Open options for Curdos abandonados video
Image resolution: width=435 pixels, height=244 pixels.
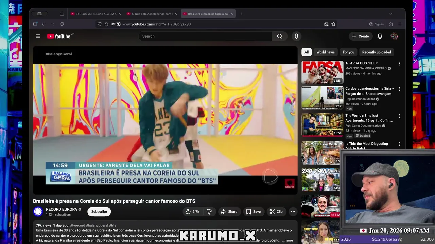coord(400,89)
